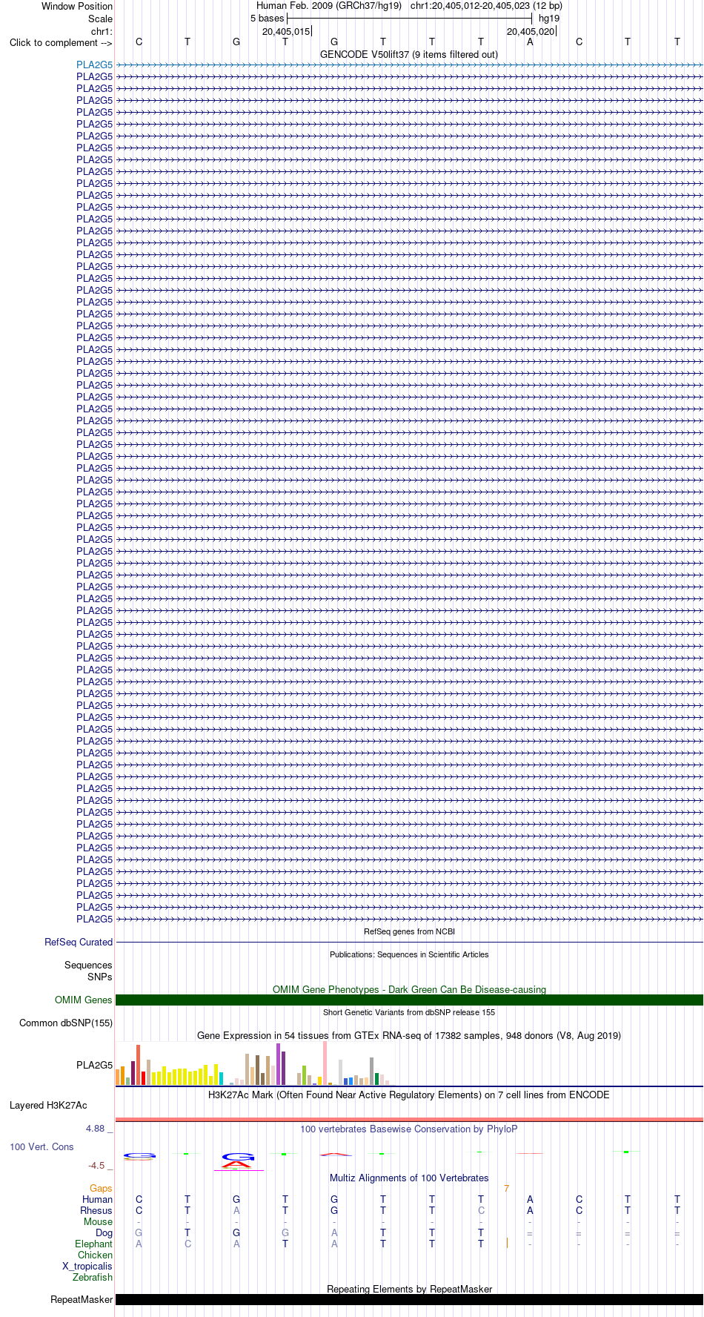704x1317 pixels.
Task: Open 'Publications: Sequences in Scientific Articles' title
Action: click(x=409, y=954)
